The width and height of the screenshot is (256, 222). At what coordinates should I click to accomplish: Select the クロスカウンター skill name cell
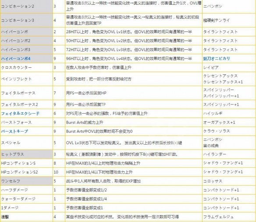pos(26,68)
